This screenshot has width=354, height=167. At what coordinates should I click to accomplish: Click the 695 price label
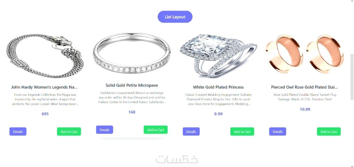coord(45,114)
